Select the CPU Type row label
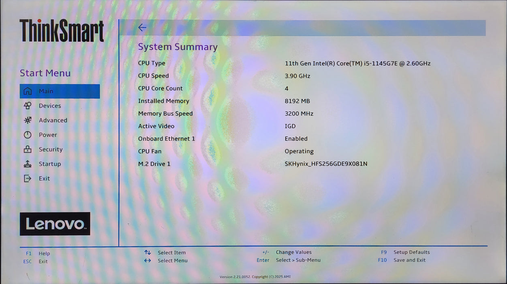Screen dimensions: 507x284 click(x=152, y=63)
